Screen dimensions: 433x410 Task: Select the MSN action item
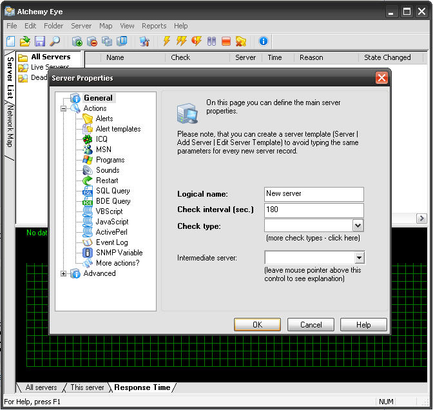pyautogui.click(x=104, y=150)
